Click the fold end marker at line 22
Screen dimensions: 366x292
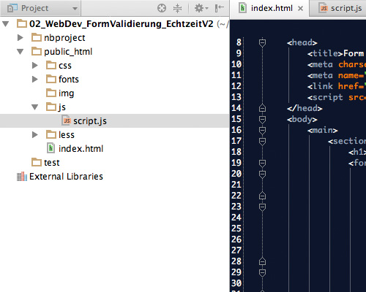click(x=262, y=196)
